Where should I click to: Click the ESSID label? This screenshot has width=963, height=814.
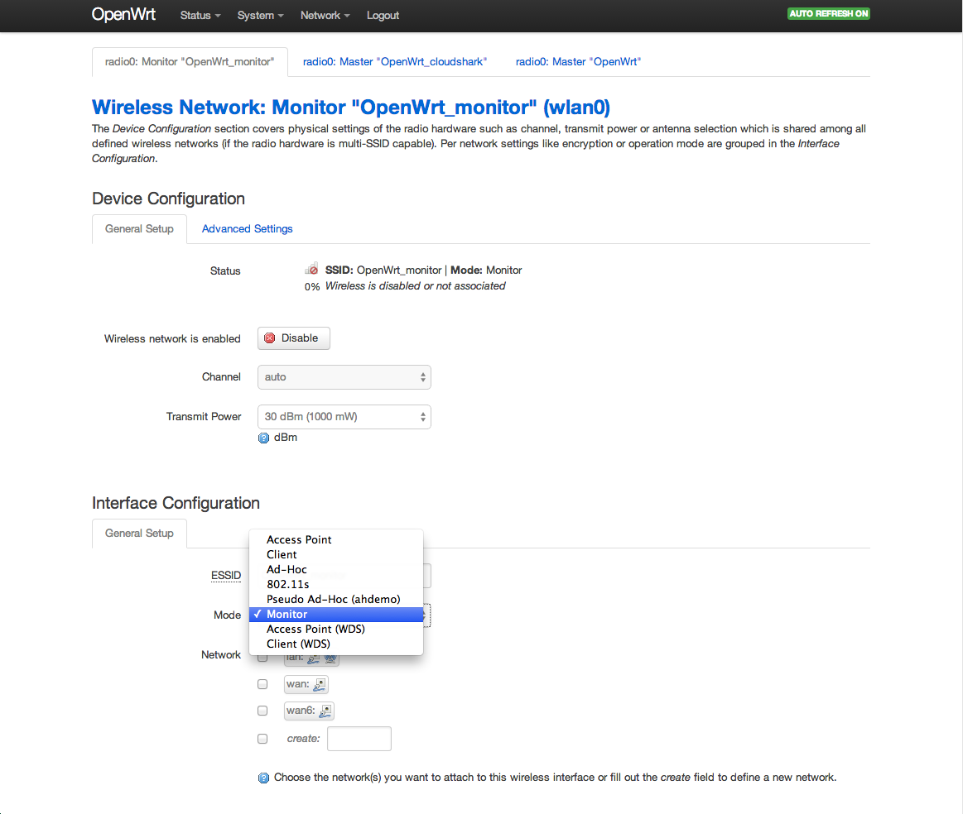coord(226,576)
